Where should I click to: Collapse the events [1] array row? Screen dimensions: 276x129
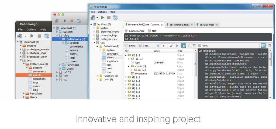129,66
